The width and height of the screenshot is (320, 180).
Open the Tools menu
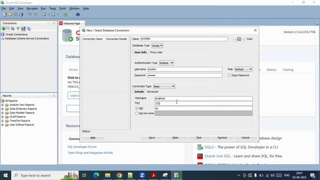62,8
